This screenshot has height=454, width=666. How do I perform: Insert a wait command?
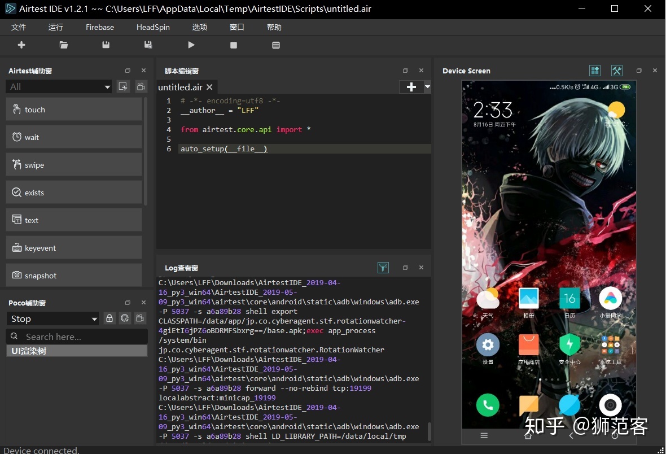pyautogui.click(x=74, y=137)
